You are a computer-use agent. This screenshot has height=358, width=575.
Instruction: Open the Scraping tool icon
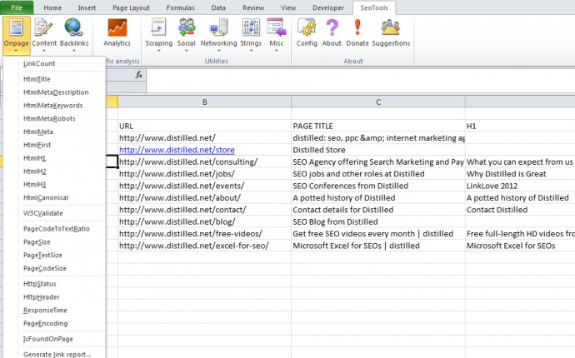158,27
